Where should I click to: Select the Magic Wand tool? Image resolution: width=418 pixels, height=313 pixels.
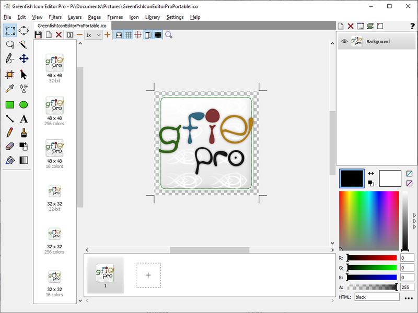tap(24, 45)
